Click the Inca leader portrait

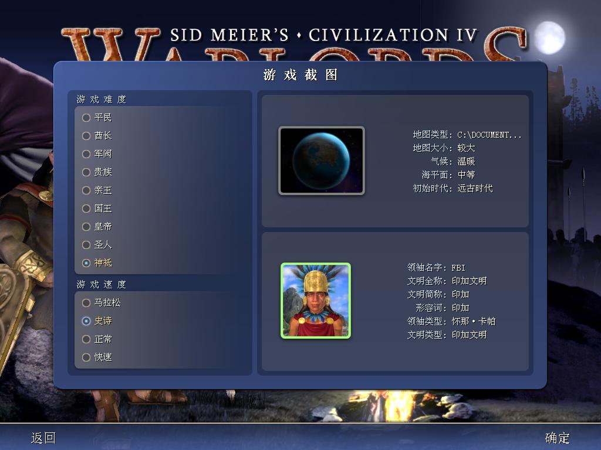[316, 301]
